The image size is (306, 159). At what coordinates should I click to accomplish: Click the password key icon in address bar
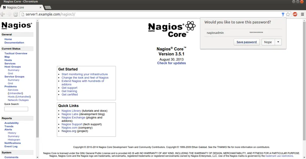point(283,14)
